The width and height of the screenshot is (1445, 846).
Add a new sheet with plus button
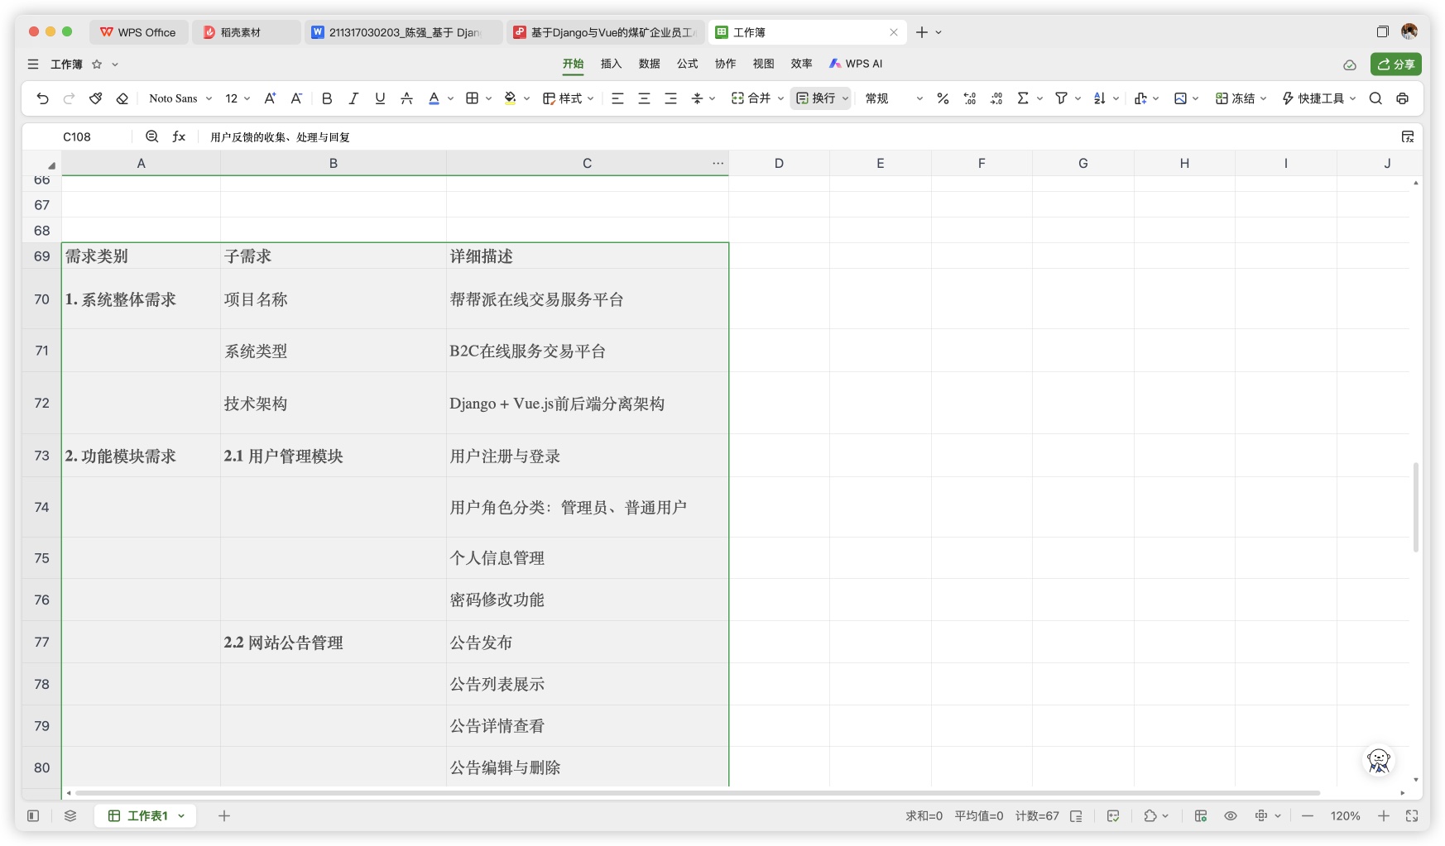tap(223, 815)
